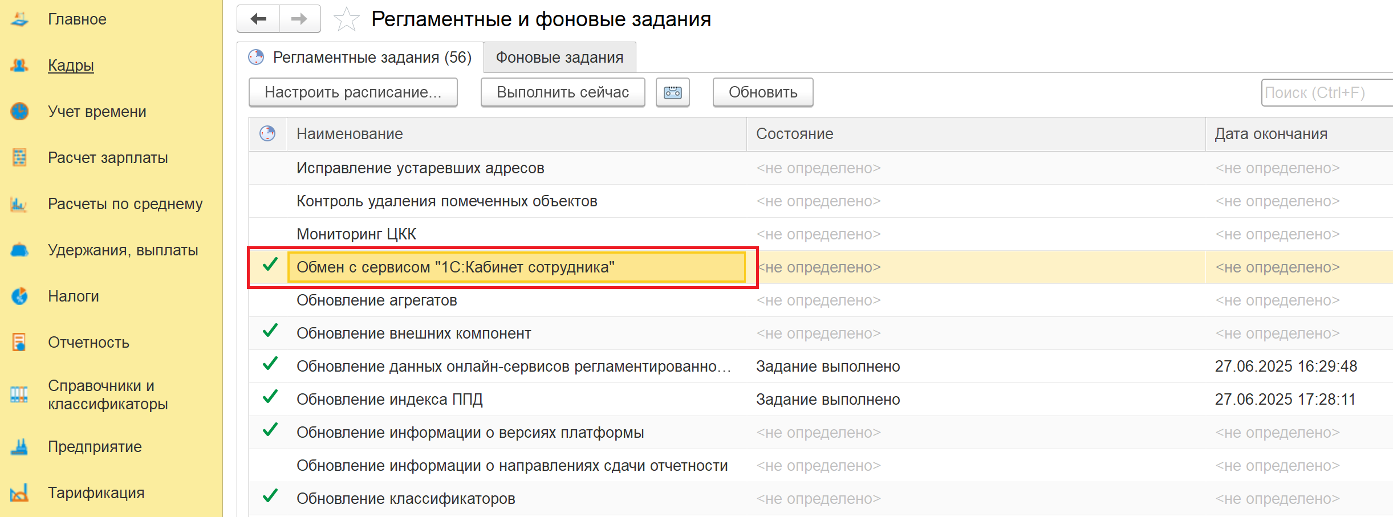Click the icon button beside Выполнить сейчас

673,92
